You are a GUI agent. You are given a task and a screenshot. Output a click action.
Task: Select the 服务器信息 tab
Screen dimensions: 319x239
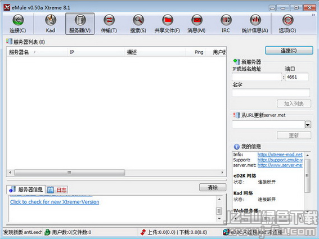[x=26, y=190]
